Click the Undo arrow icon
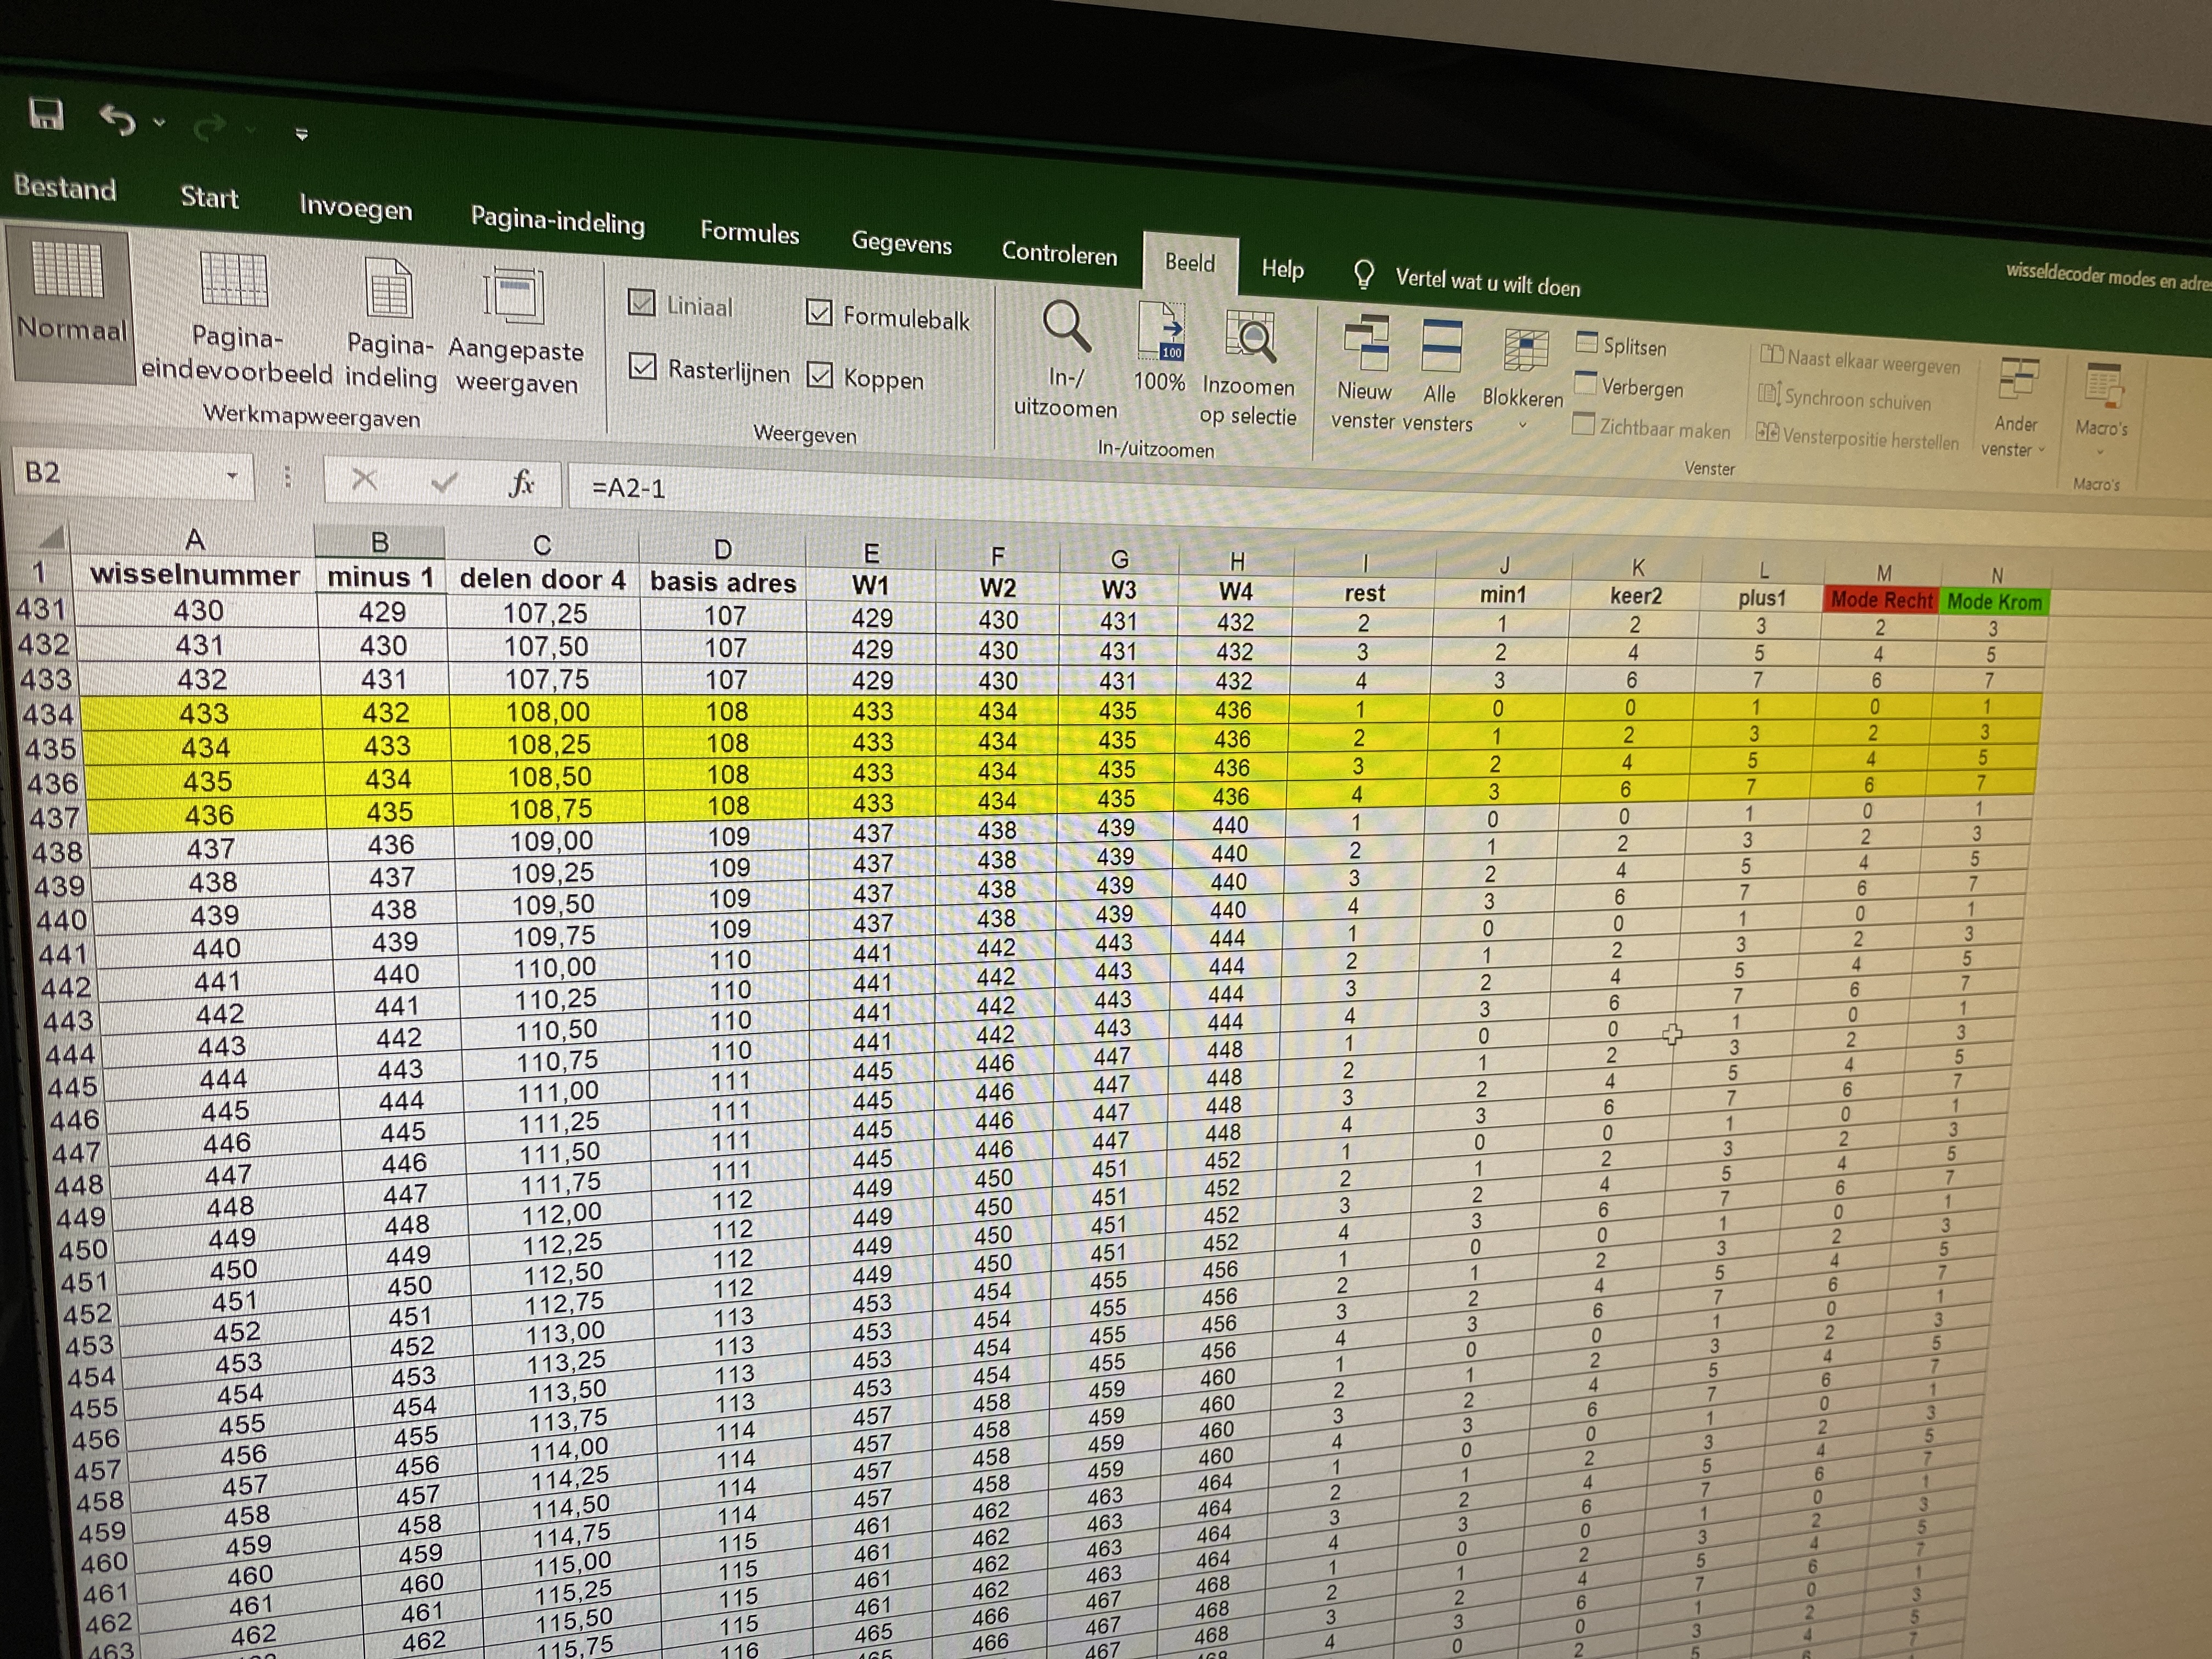Screen dimensions: 2212x1659 [x=118, y=120]
